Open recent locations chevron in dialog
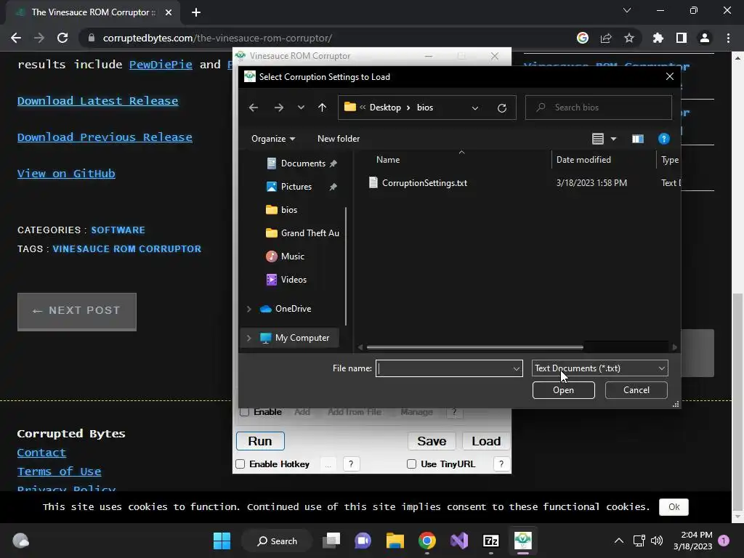 (301, 108)
